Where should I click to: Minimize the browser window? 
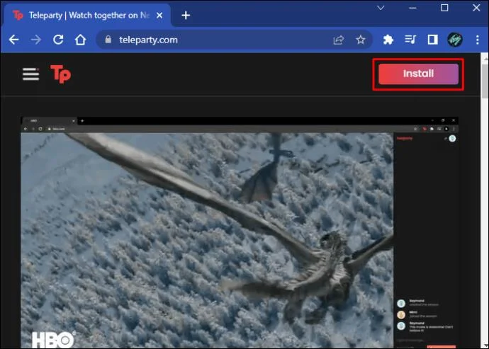[x=412, y=8]
